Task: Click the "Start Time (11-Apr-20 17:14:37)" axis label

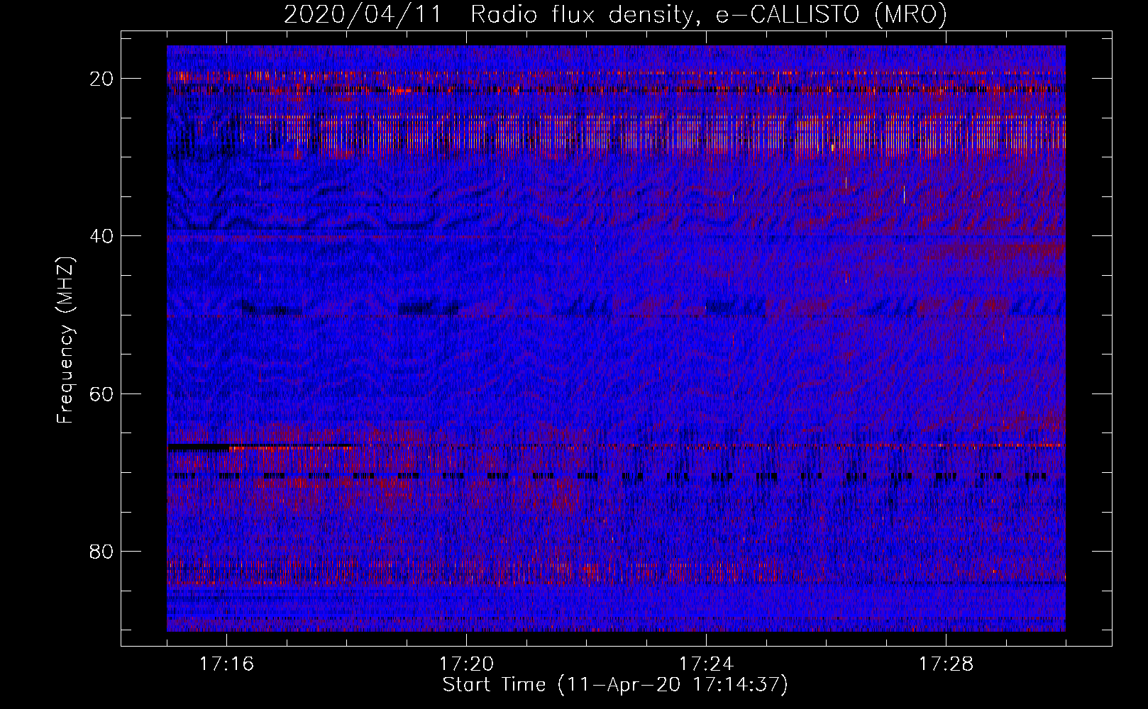Action: click(x=615, y=685)
